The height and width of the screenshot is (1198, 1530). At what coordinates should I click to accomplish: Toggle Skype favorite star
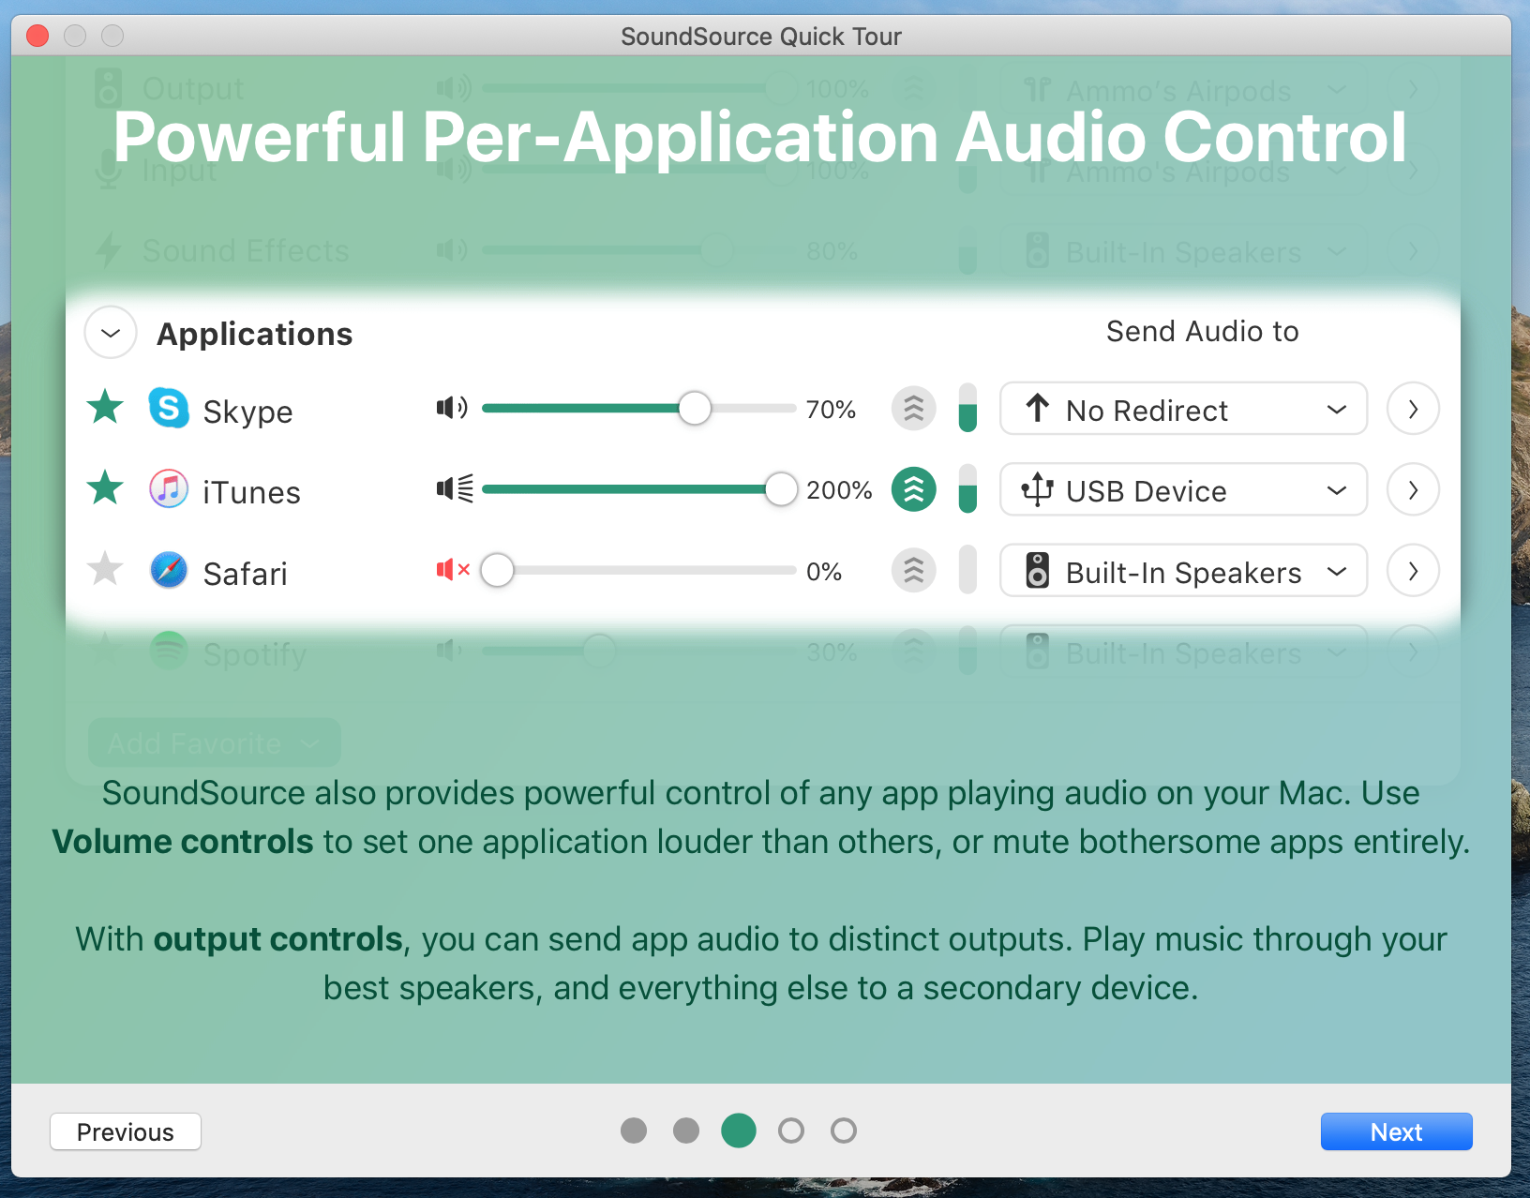(105, 408)
